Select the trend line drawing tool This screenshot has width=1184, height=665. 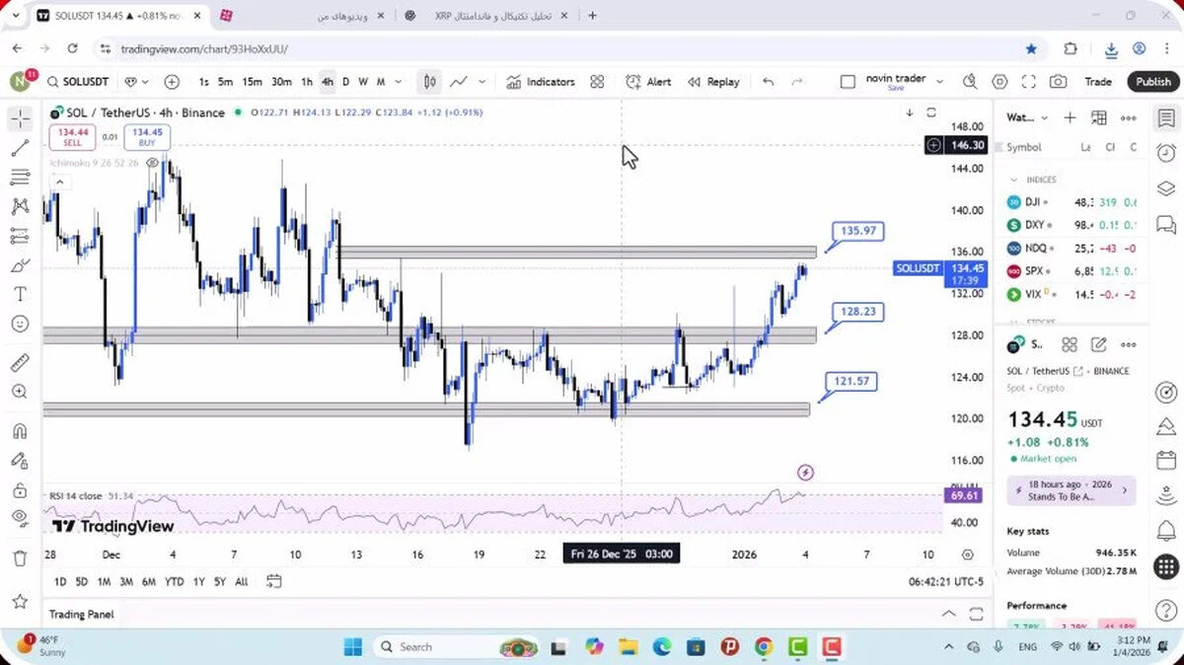click(x=20, y=148)
